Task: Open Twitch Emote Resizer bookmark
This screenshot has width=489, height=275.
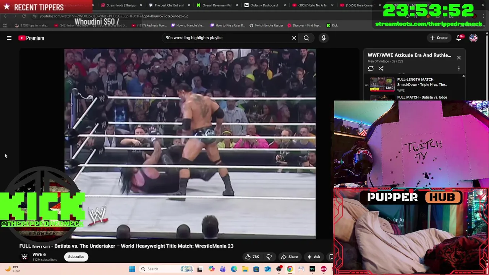Action: [x=266, y=25]
